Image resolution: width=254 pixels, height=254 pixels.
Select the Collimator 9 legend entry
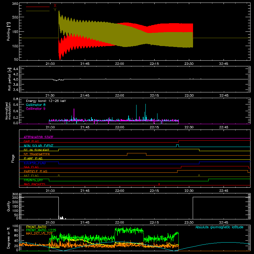[36, 109]
